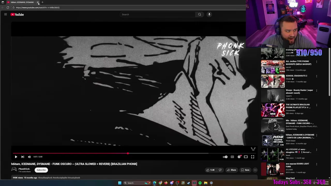Open the Ultimate Brazilian Phonk Playlist thumbnail
The height and width of the screenshot is (186, 331).
[273, 110]
